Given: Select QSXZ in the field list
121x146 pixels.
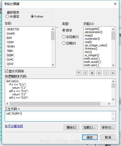Looking at the screenshot, I should pyautogui.click(x=10, y=64).
